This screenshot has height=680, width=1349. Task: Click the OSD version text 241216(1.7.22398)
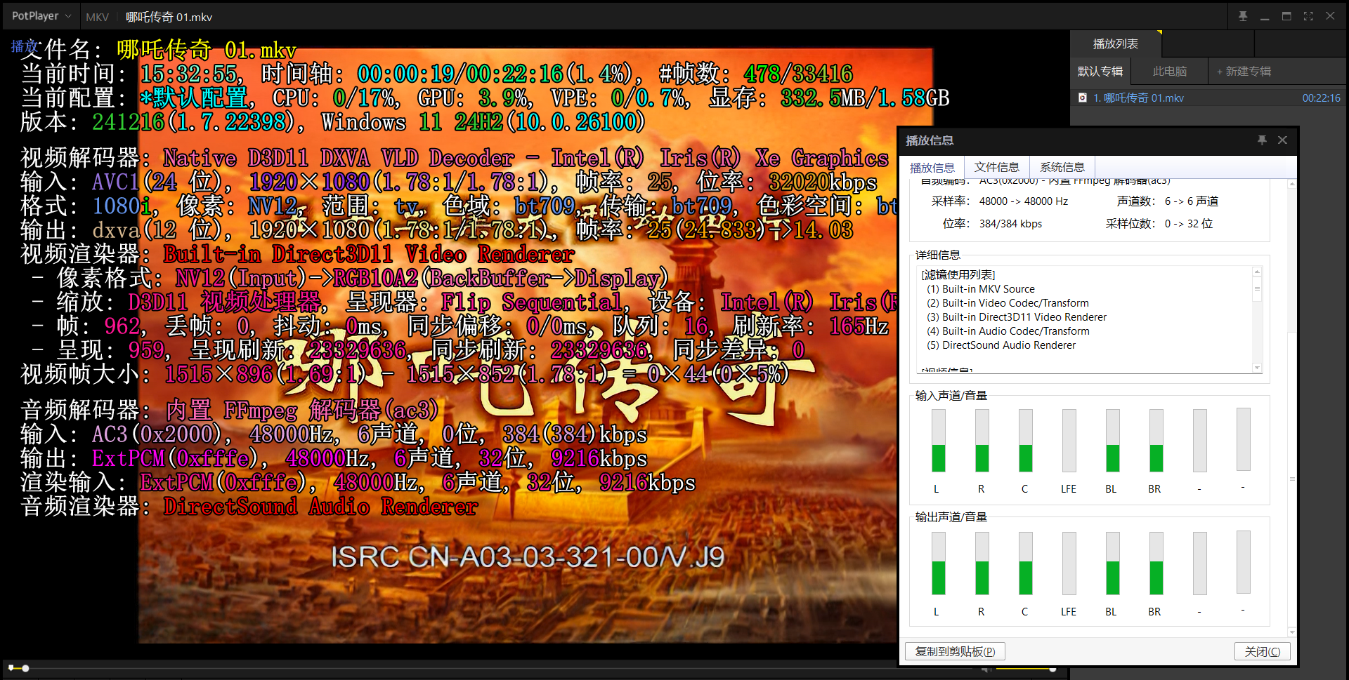coord(193,121)
